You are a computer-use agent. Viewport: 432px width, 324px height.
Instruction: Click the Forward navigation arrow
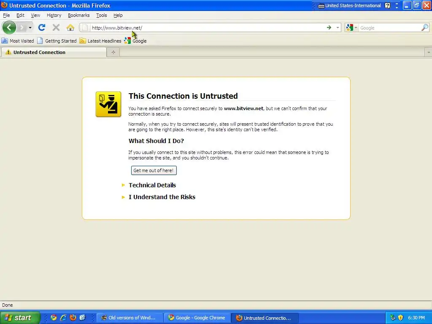(22, 27)
